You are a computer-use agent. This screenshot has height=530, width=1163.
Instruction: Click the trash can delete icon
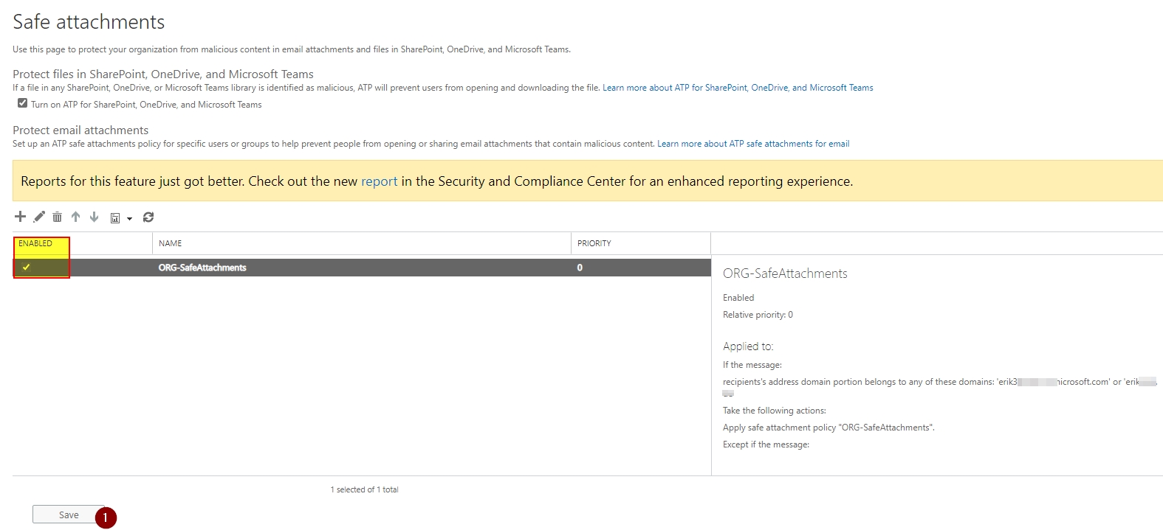pos(57,217)
